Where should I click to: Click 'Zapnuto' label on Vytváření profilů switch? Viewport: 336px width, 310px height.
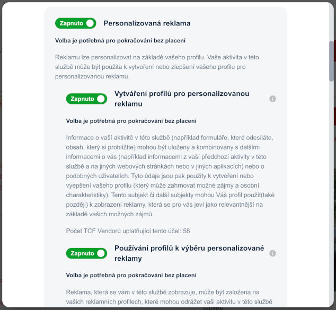click(82, 99)
